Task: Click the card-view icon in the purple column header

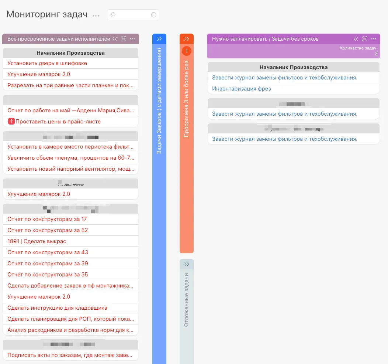Action: click(365, 39)
